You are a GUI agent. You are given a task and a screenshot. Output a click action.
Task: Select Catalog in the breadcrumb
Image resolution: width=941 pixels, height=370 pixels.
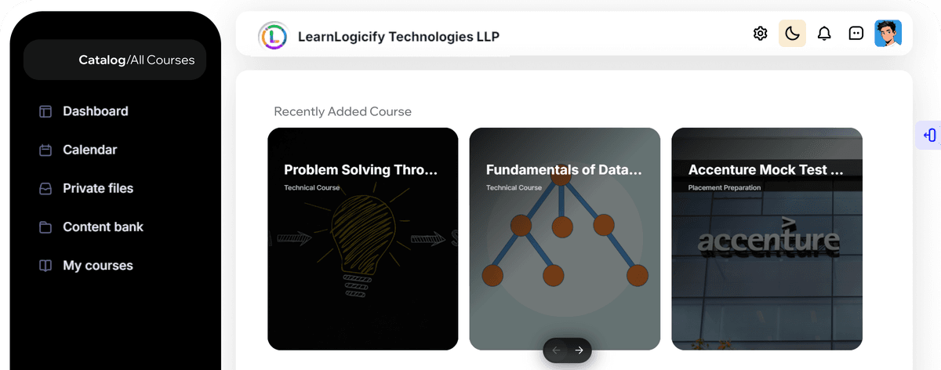(x=102, y=60)
